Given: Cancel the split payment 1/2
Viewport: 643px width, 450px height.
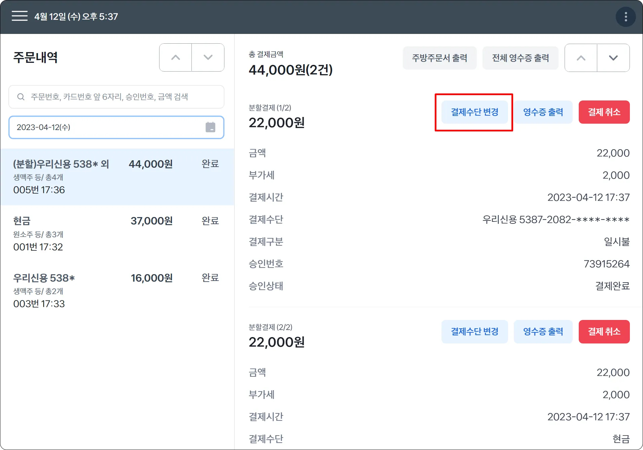Looking at the screenshot, I should [x=604, y=112].
